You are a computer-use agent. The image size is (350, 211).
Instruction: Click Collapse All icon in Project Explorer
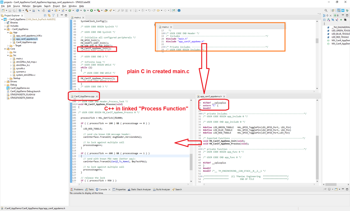click(45, 15)
